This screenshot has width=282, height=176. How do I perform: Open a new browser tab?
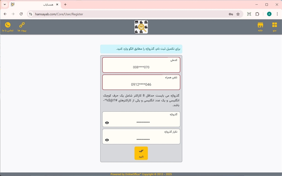pos(65,5)
